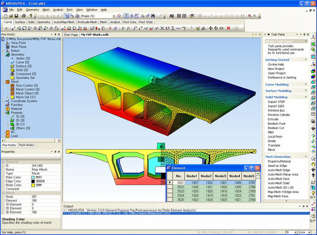
Task: Open the Shape (S) dropdown list
Action: (x=114, y=16)
